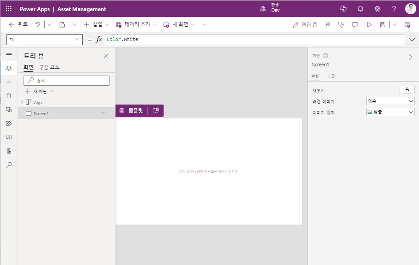Image resolution: width=419 pixels, height=265 pixels.
Task: Go back with the 뒤로 button
Action: tap(18, 24)
